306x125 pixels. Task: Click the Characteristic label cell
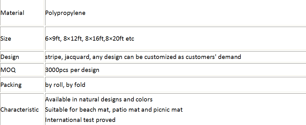(x=20, y=109)
